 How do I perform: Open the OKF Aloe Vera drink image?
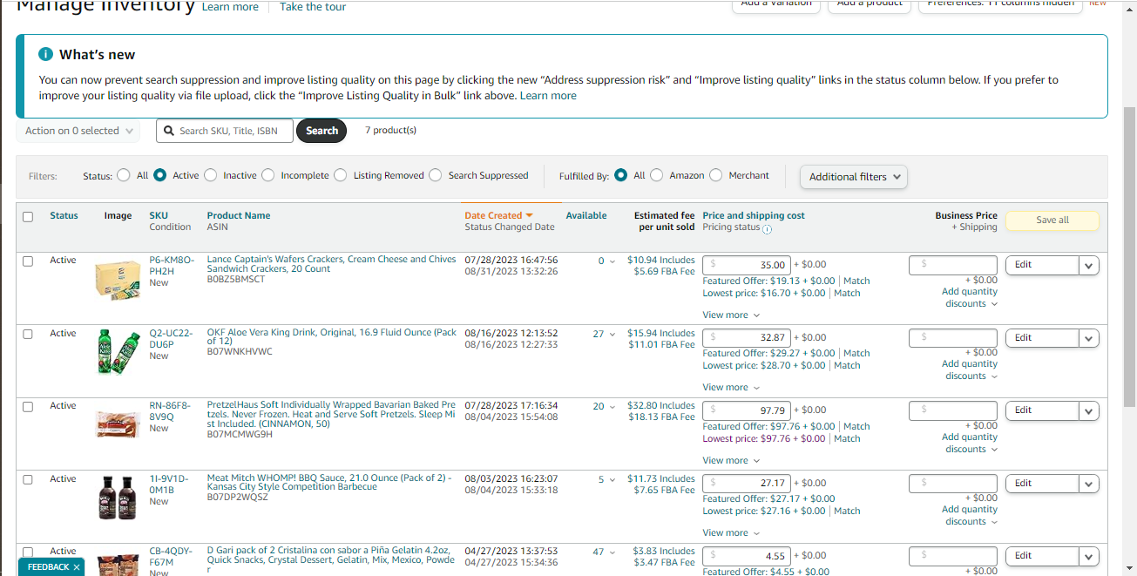pos(118,352)
